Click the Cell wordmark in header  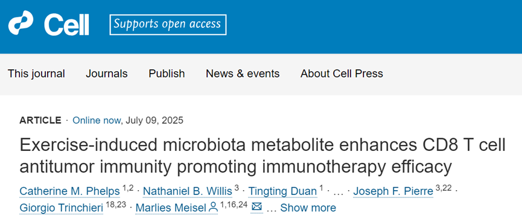click(66, 25)
